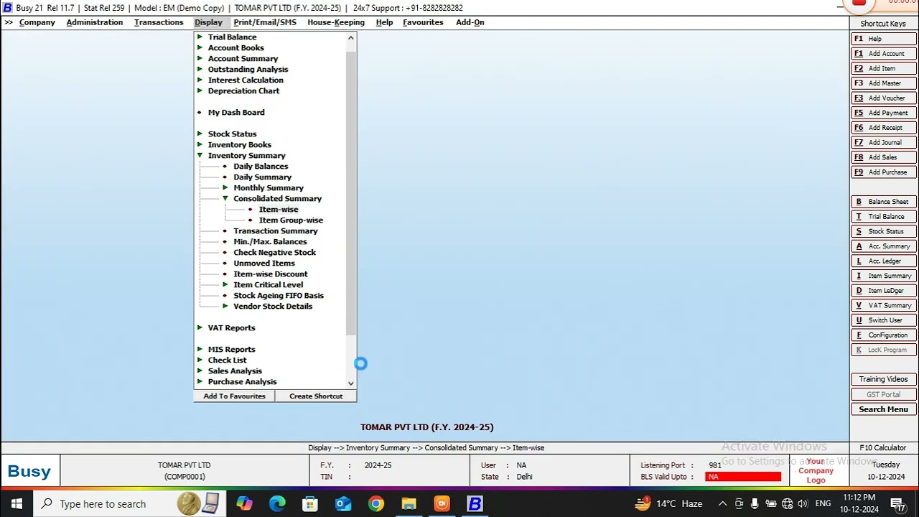Launch Microsoft Edge from the taskbar

tap(277, 504)
